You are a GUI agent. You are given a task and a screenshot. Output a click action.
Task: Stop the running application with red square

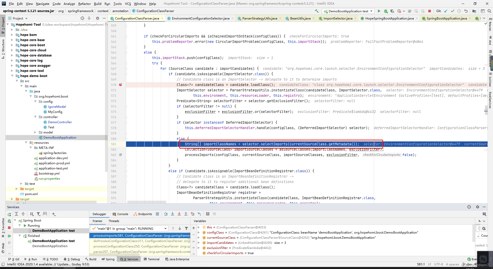click(430, 11)
